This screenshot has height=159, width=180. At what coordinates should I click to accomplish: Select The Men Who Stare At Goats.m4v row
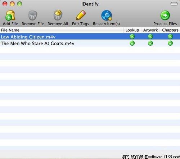click(90, 43)
